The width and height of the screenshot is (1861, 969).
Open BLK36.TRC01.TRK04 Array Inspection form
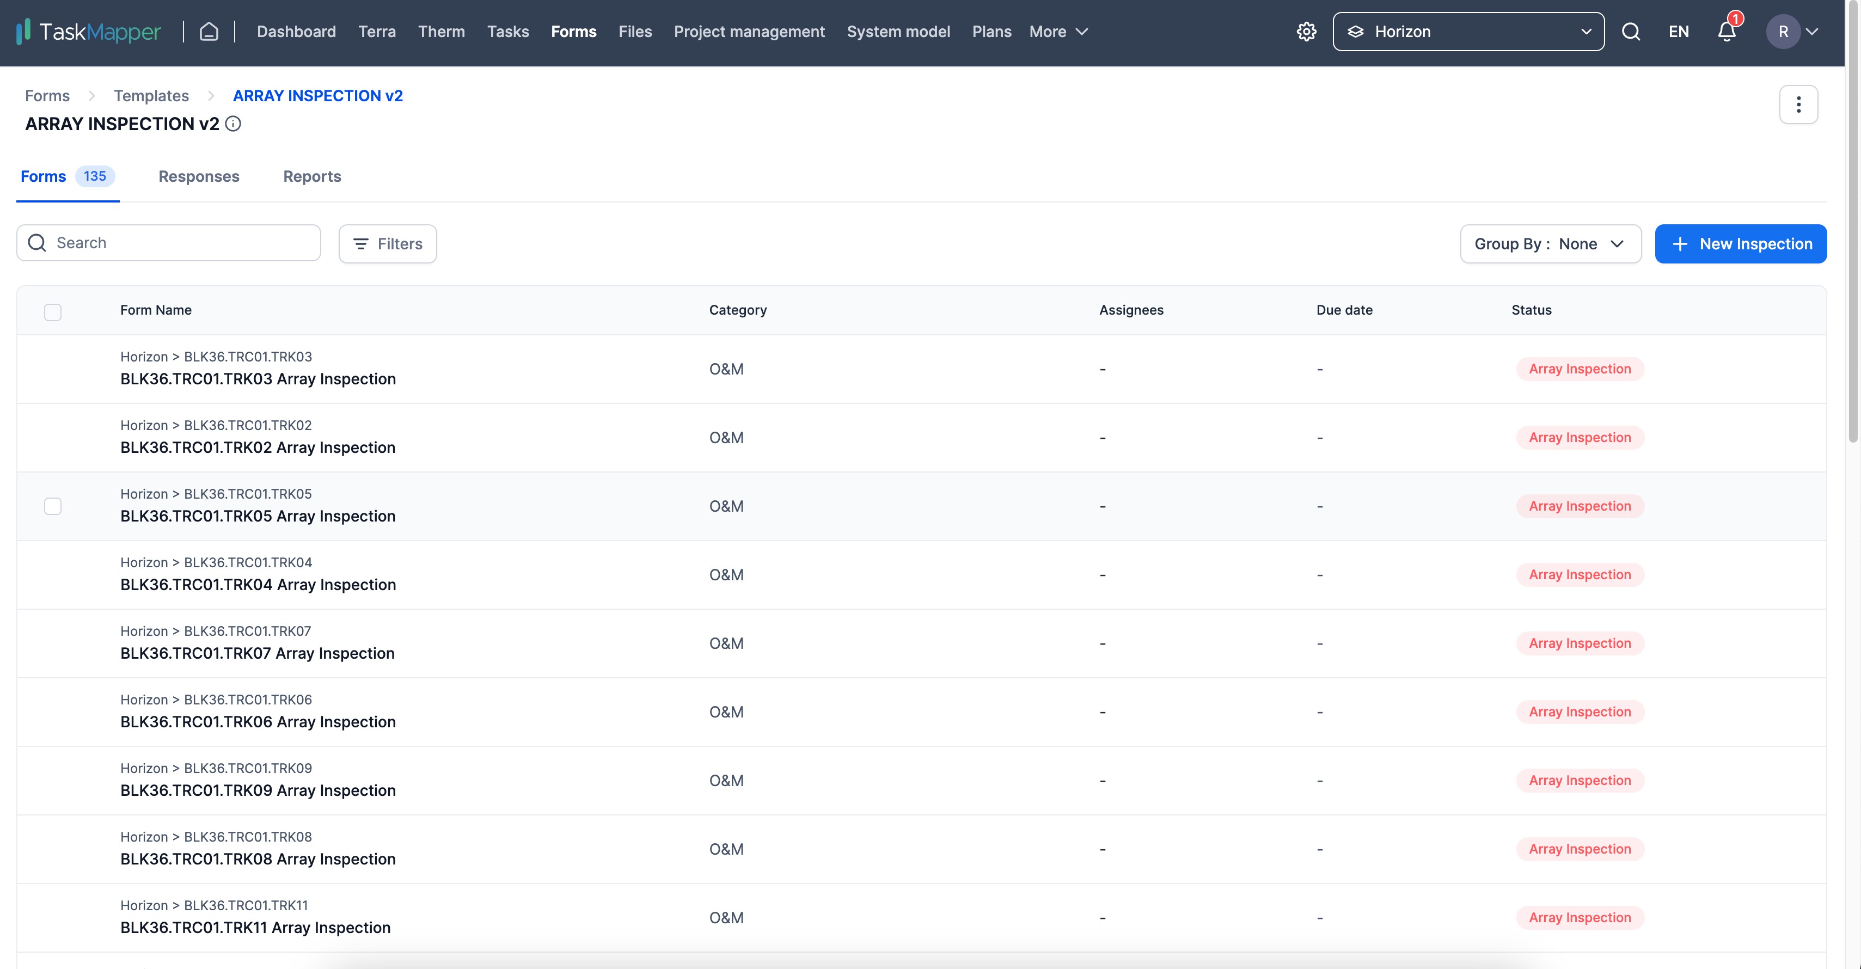pyautogui.click(x=258, y=585)
